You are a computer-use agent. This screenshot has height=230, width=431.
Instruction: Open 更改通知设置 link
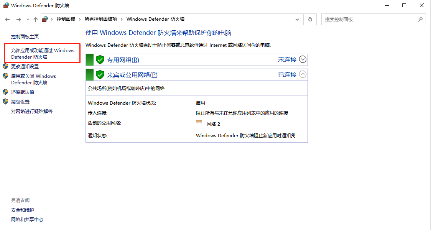click(25, 66)
